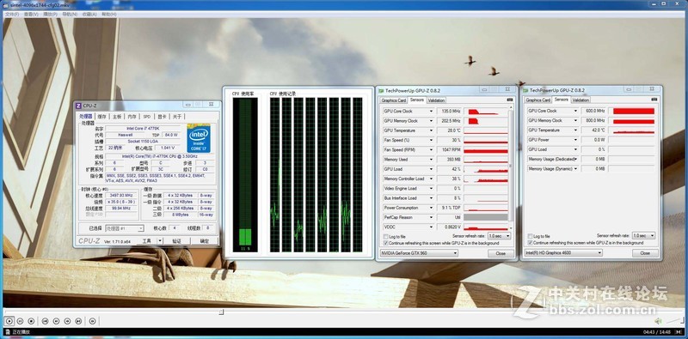Viewport: 688px width, 339px height.
Task: Click Close in the GTX 960 GPU-Z window
Action: [501, 253]
